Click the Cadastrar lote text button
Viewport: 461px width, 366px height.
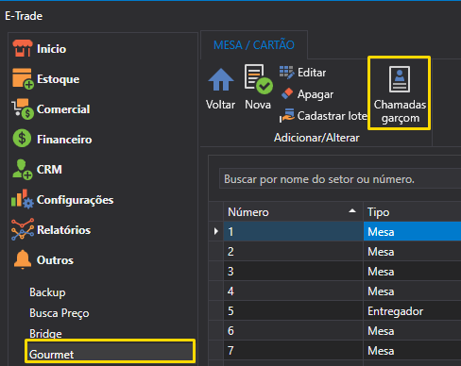coord(333,116)
